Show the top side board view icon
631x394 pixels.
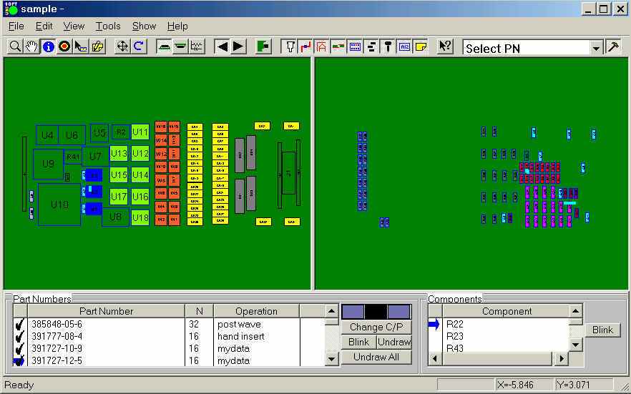[x=164, y=46]
